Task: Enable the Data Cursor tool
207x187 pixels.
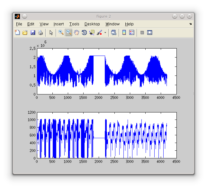Action: (92, 32)
